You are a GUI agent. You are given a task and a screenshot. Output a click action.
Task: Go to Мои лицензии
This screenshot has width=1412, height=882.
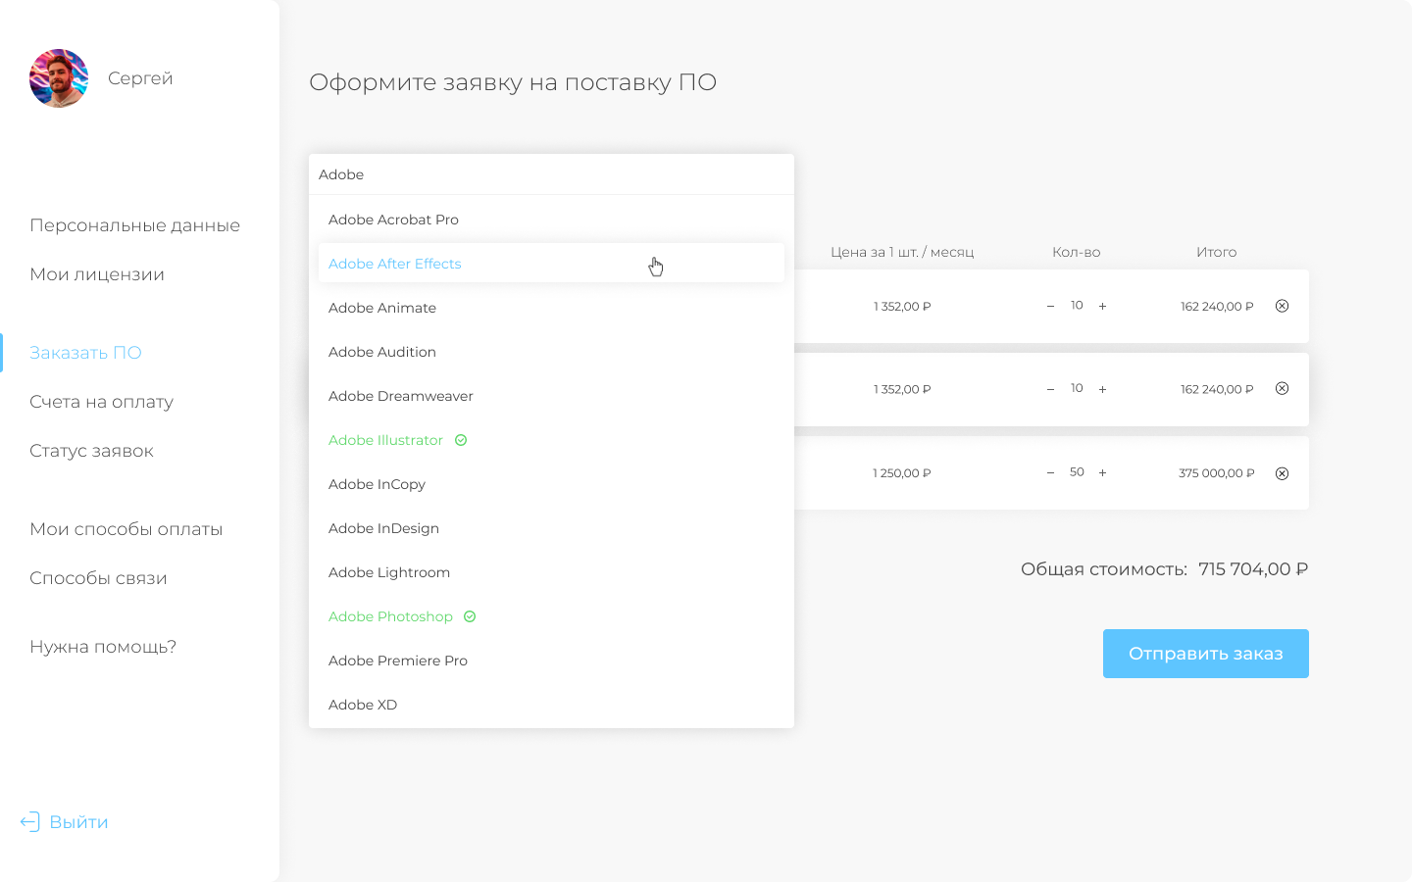tap(97, 274)
